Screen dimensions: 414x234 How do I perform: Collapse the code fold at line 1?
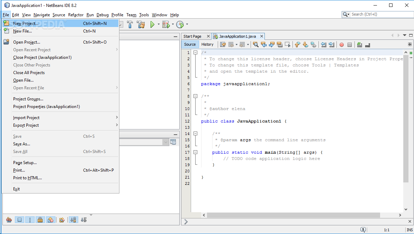(x=195, y=53)
